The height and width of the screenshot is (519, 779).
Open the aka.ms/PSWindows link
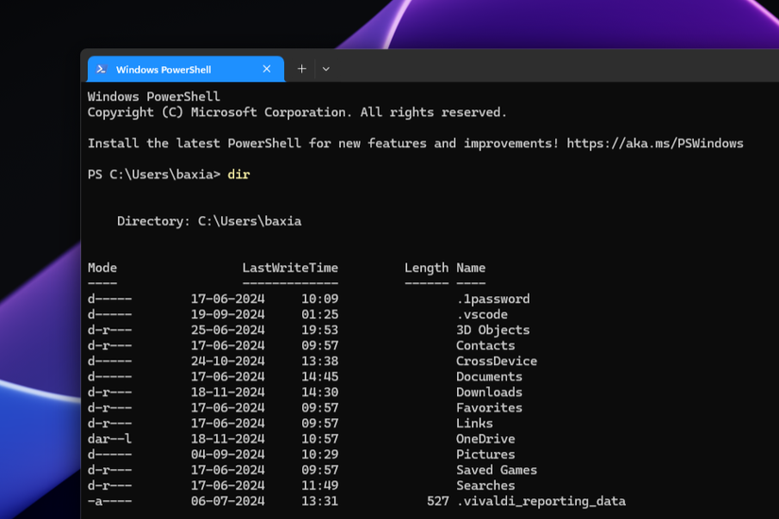point(655,143)
